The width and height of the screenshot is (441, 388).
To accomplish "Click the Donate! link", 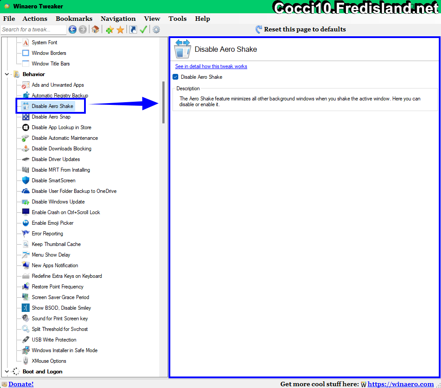I will point(21,384).
